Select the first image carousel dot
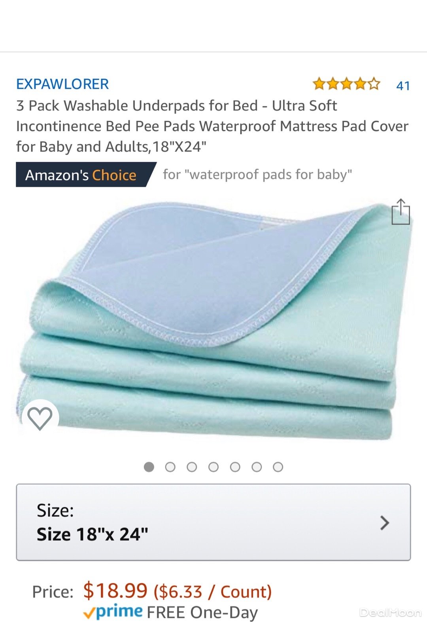The width and height of the screenshot is (427, 622). click(149, 467)
